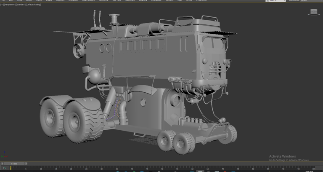Open the Rendering menu
This screenshot has width=323, height=172.
103,1
